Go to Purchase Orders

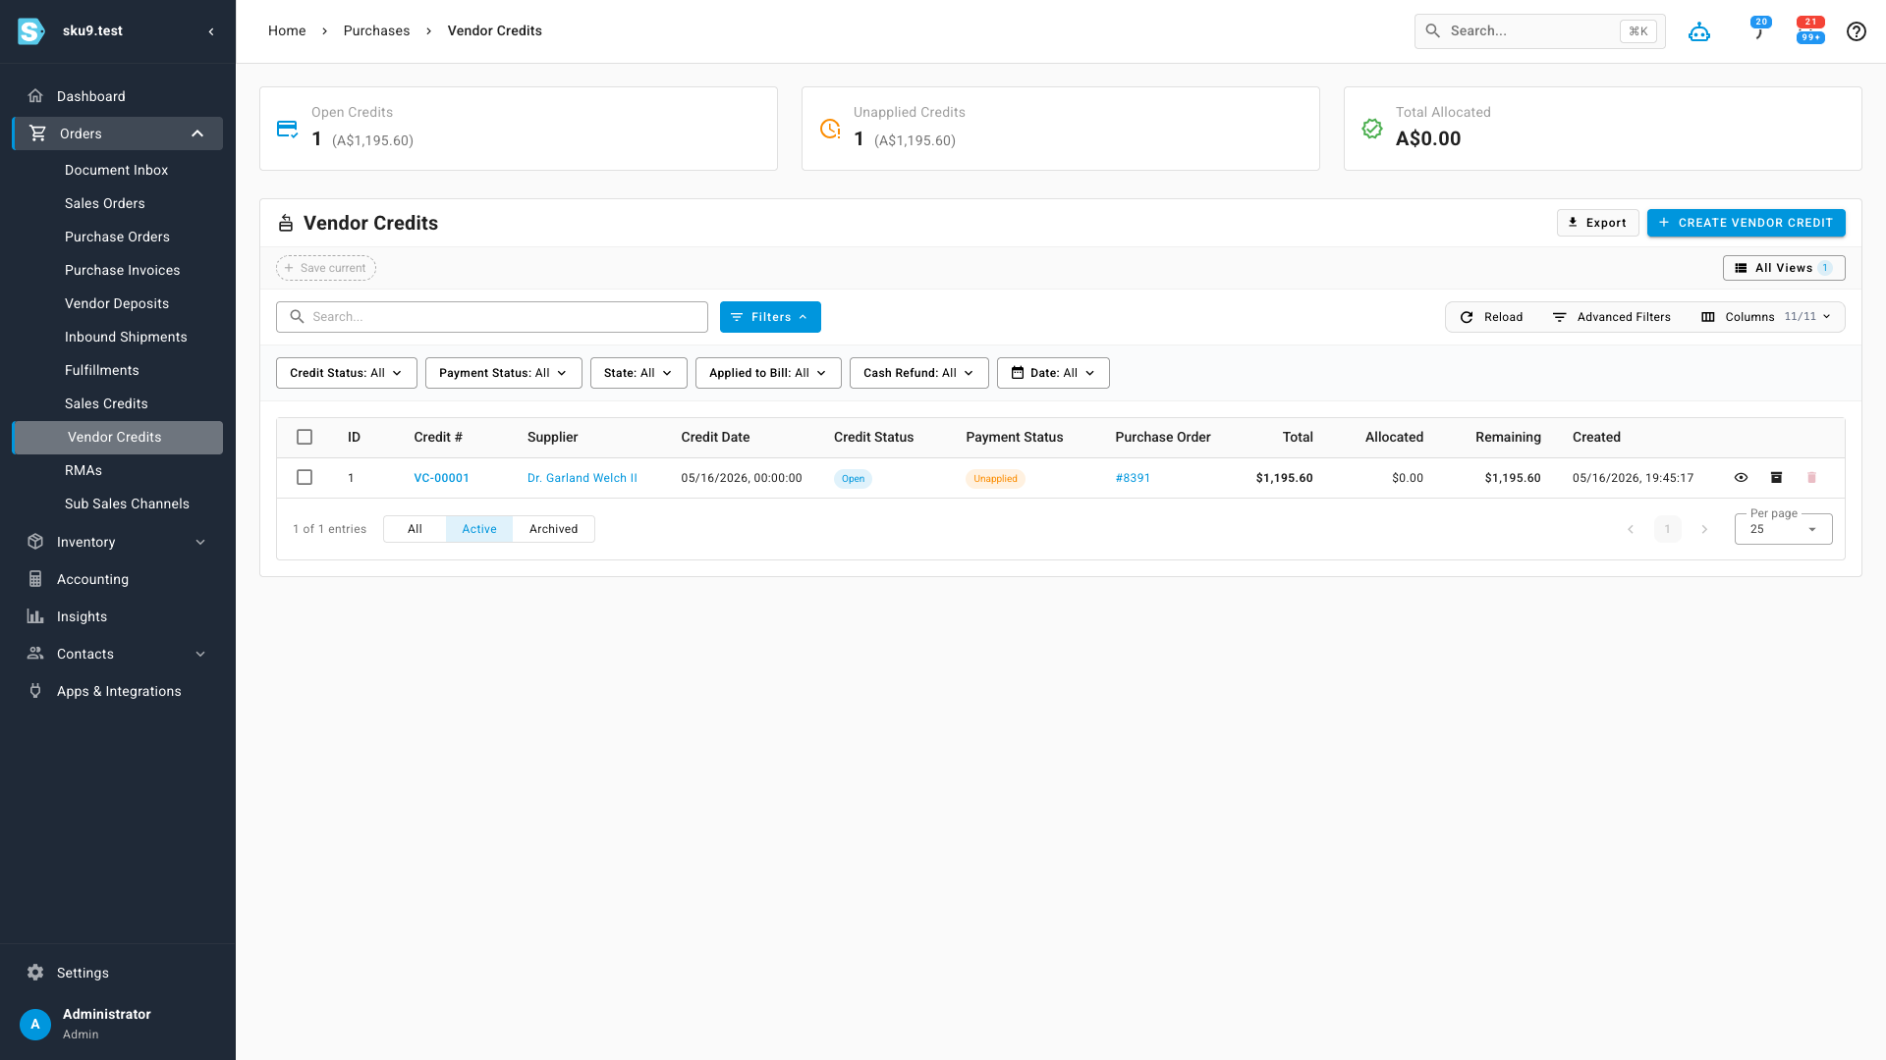pyautogui.click(x=117, y=237)
